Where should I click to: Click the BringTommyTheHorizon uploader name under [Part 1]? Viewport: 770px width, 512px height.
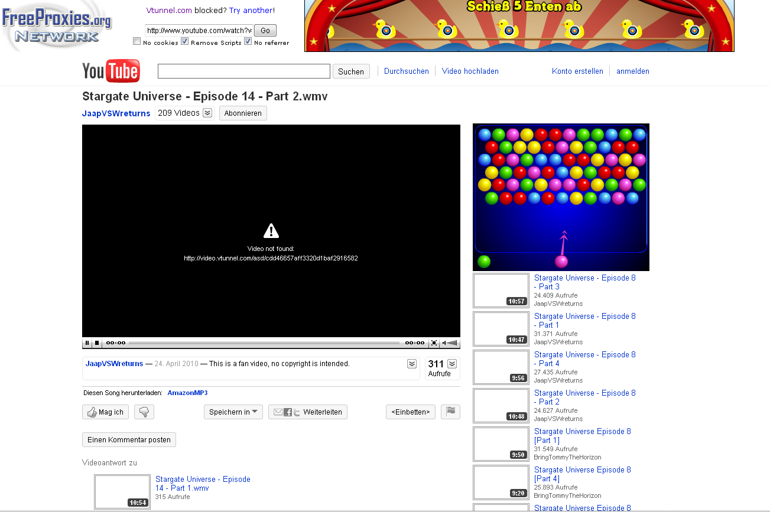pyautogui.click(x=567, y=457)
